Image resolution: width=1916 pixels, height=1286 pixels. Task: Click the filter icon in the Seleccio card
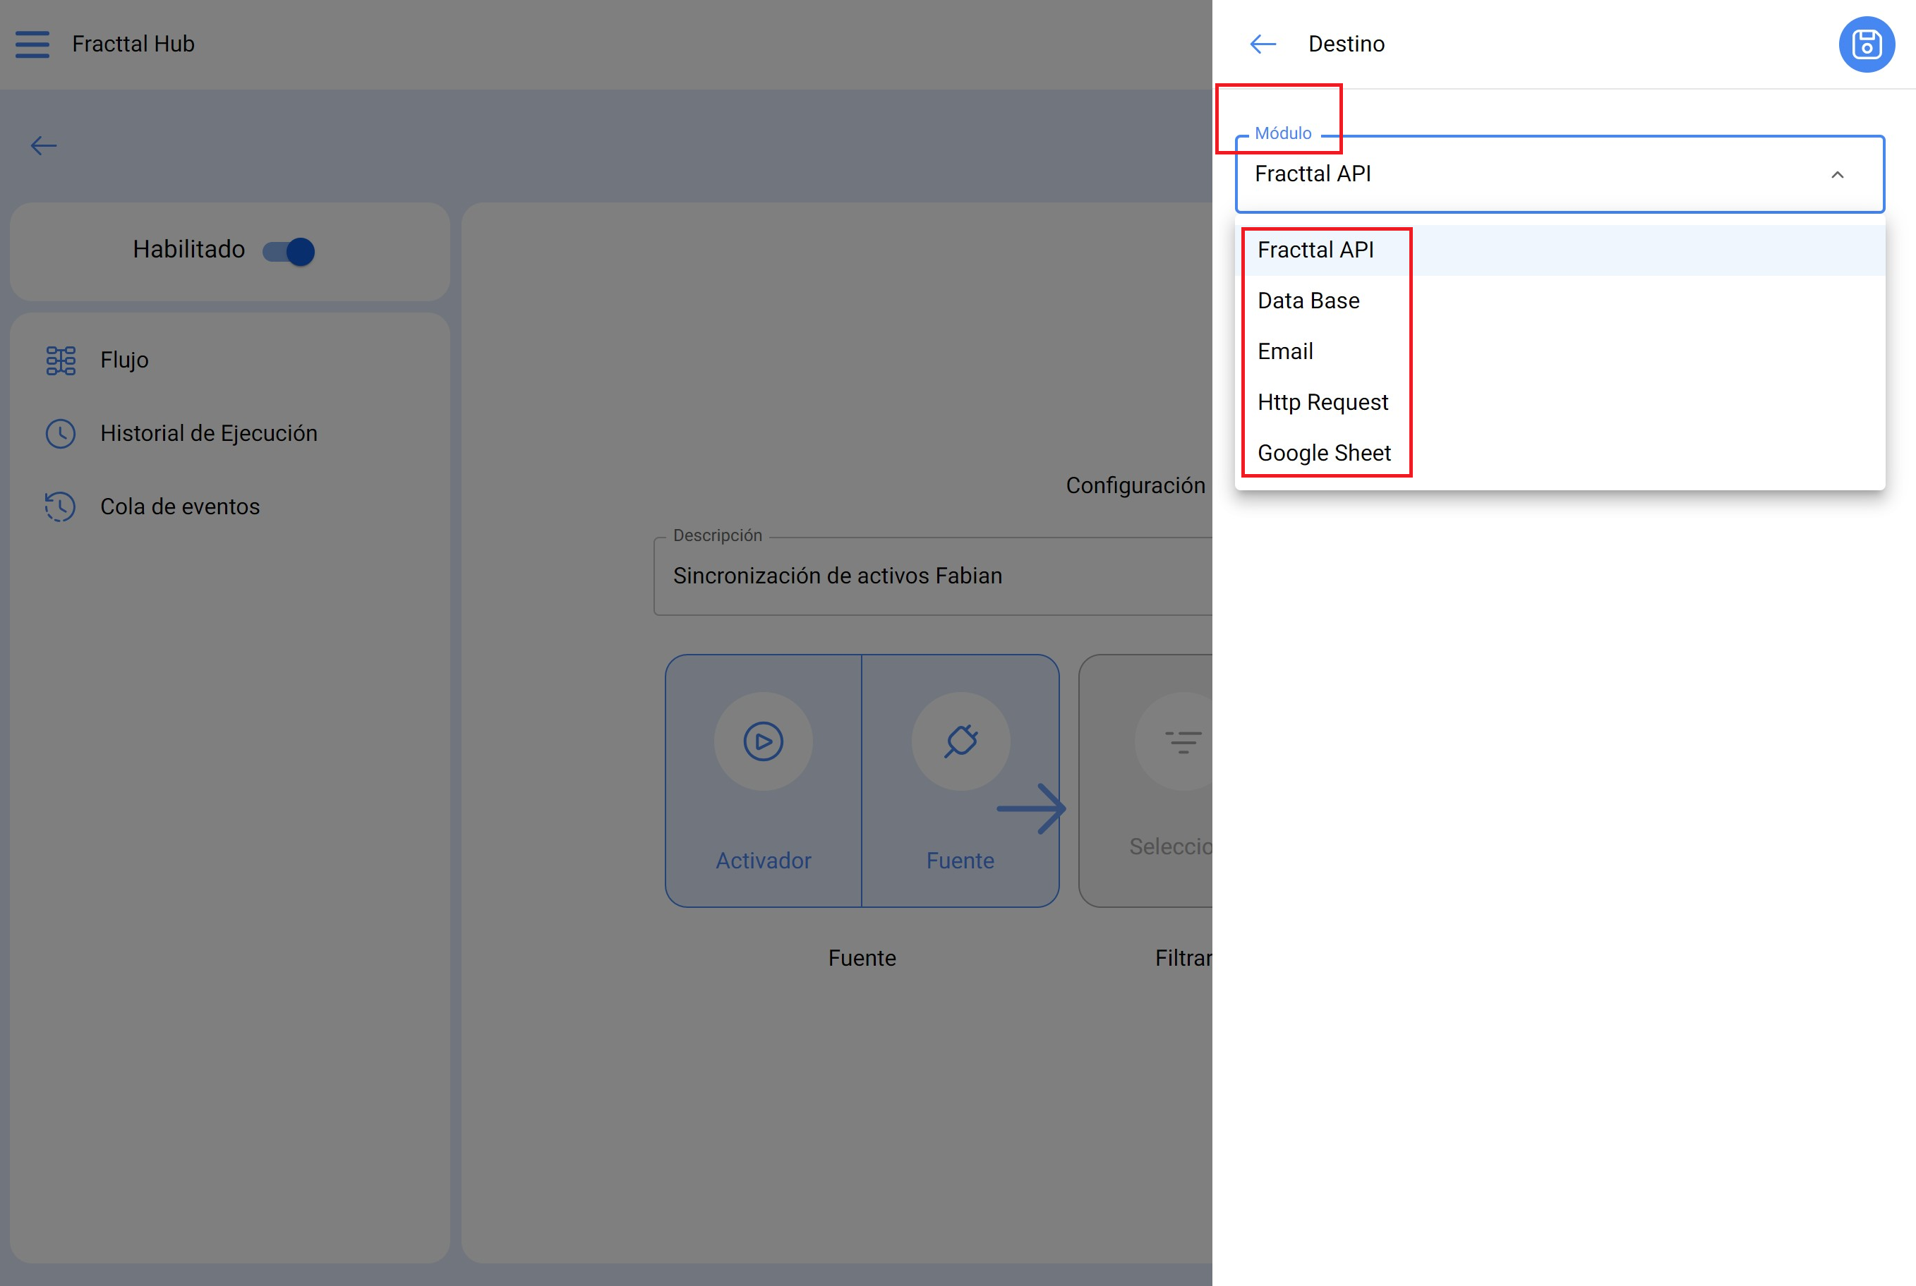click(1183, 741)
